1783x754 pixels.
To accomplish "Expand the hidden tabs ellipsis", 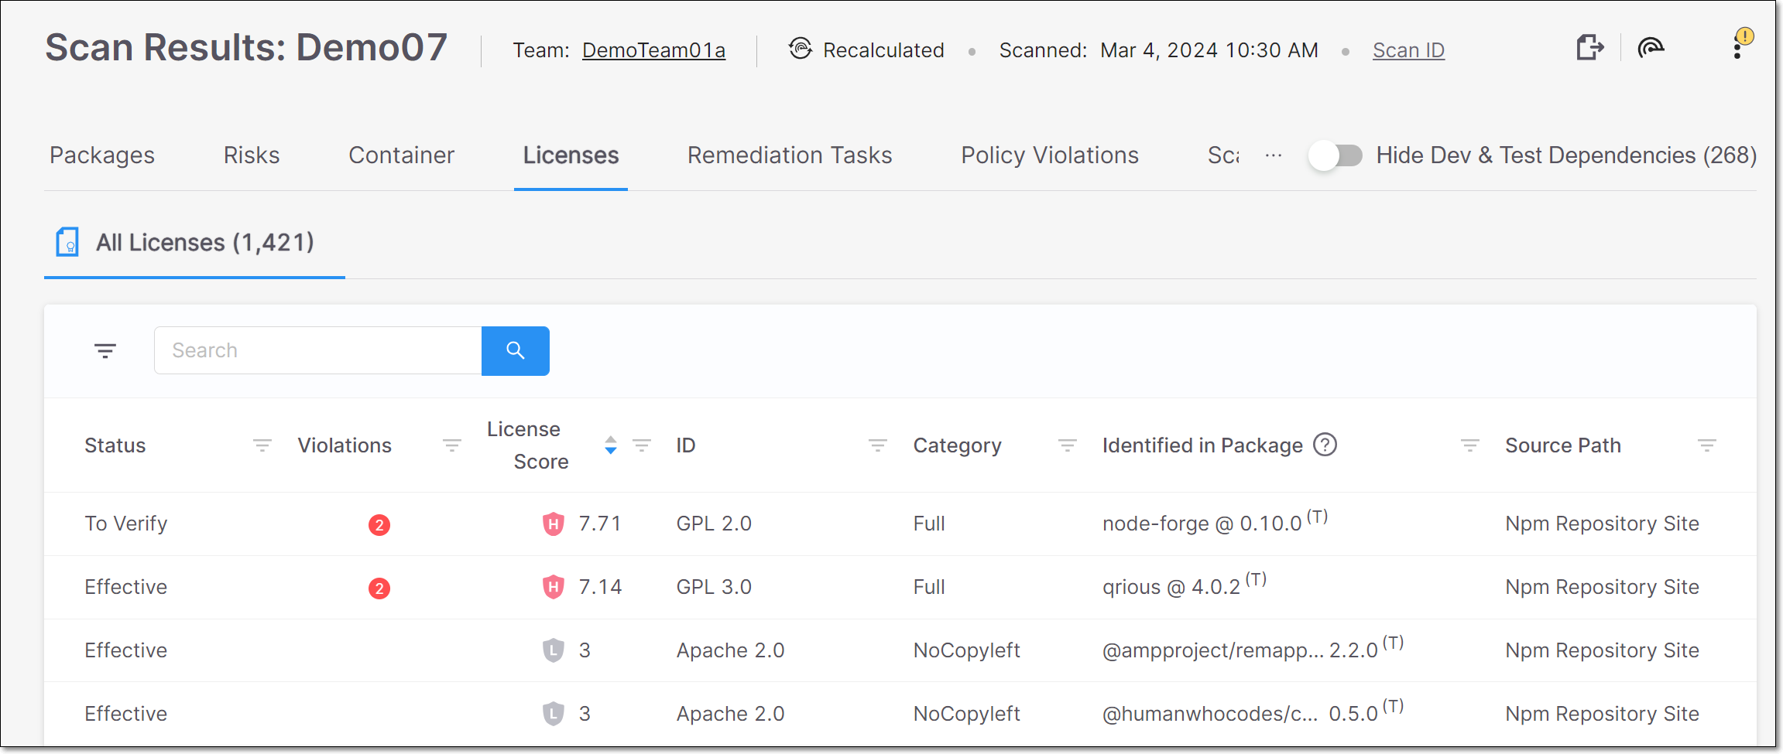I will 1274,155.
